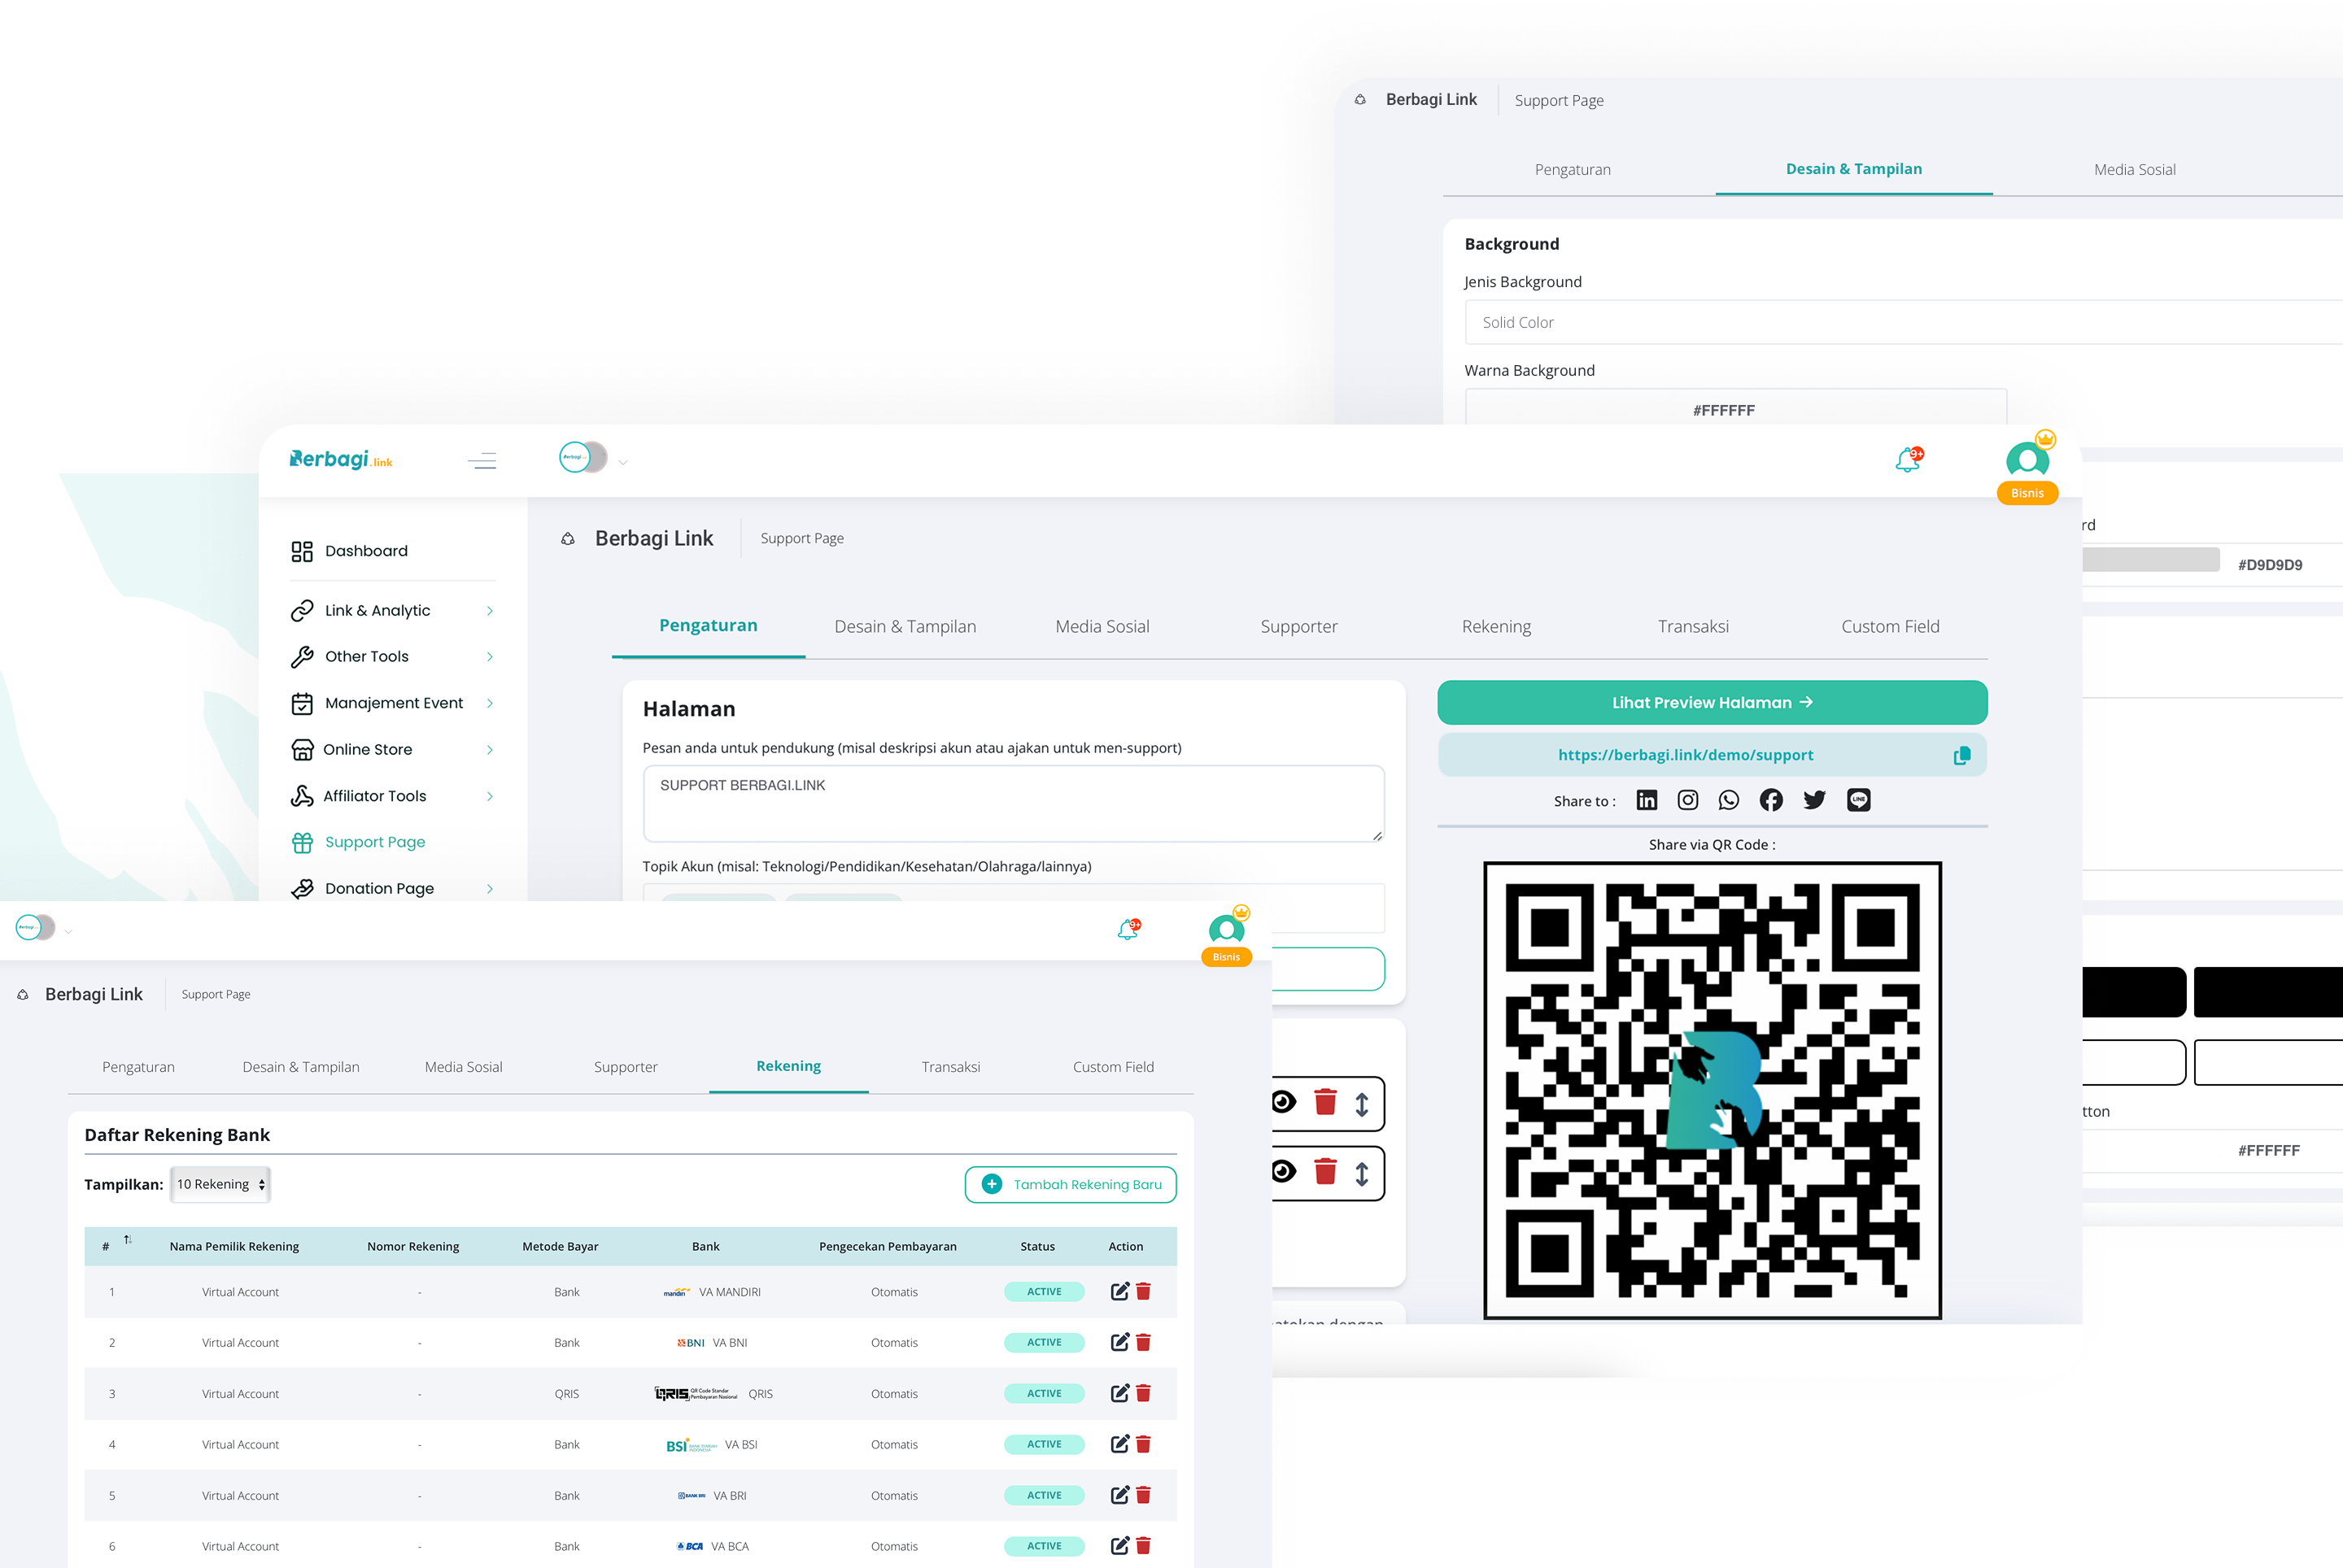Edit the QRIS account row
The height and width of the screenshot is (1568, 2343).
(1119, 1393)
